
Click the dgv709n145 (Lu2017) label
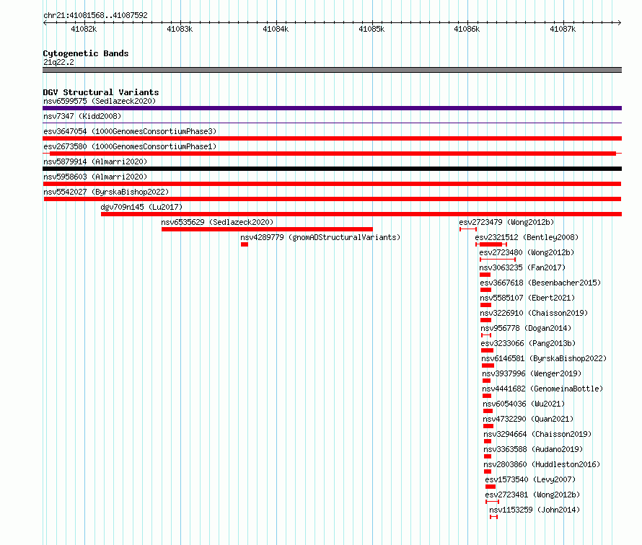[x=141, y=207]
